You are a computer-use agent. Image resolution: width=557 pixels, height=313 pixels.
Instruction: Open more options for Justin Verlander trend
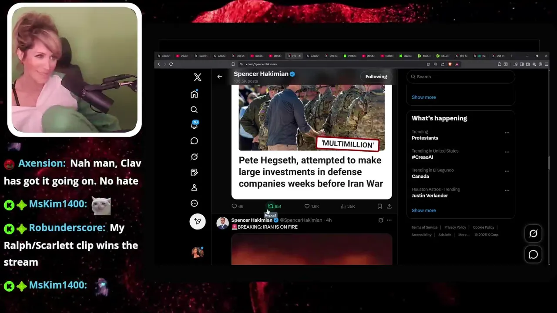[x=507, y=190]
